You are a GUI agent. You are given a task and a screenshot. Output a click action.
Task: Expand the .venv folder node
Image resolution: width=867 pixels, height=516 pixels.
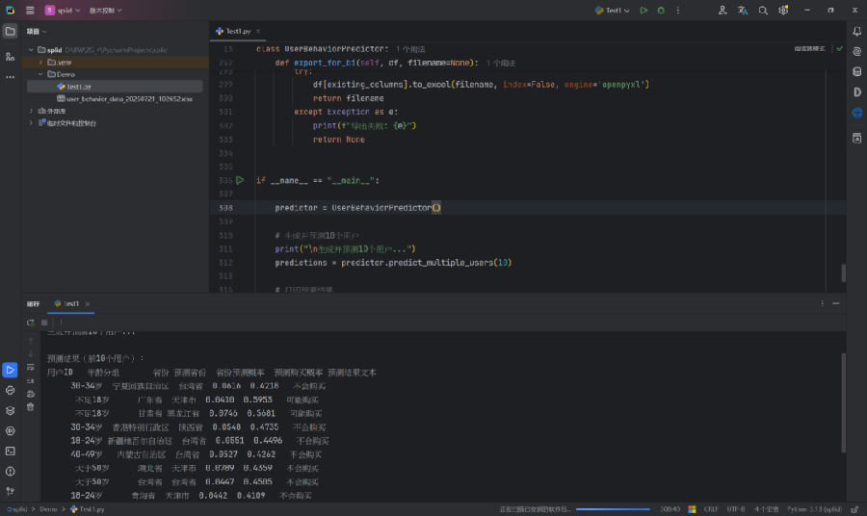(x=40, y=62)
